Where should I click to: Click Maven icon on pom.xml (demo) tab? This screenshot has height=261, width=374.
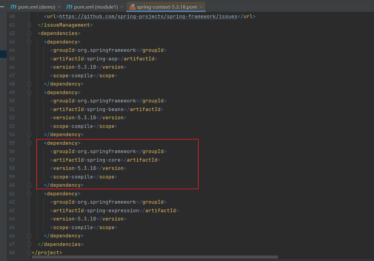click(13, 6)
